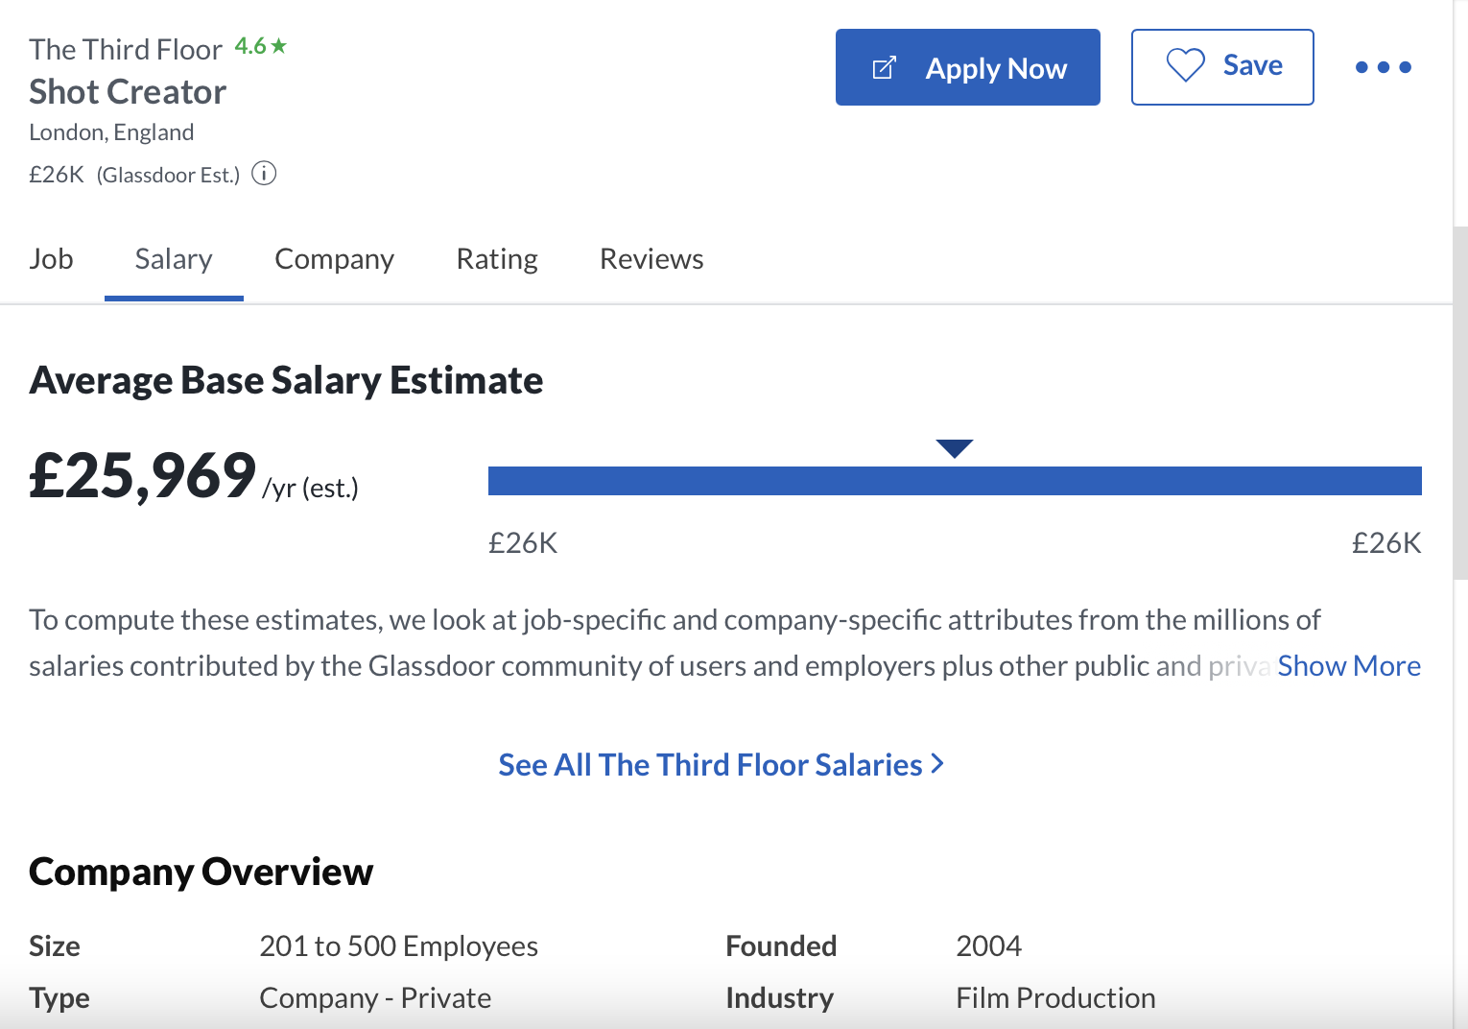This screenshot has height=1029, width=1468.
Task: Click the salary range marker triangle
Action: 955,448
